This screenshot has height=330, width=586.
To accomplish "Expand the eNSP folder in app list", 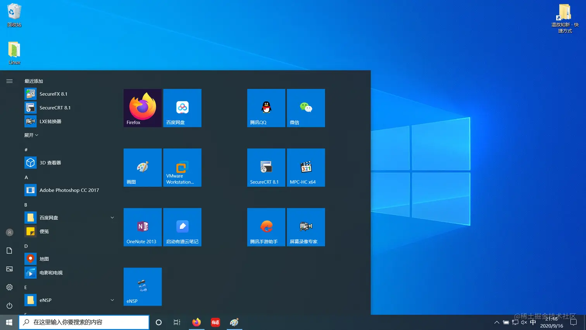I will (x=112, y=300).
